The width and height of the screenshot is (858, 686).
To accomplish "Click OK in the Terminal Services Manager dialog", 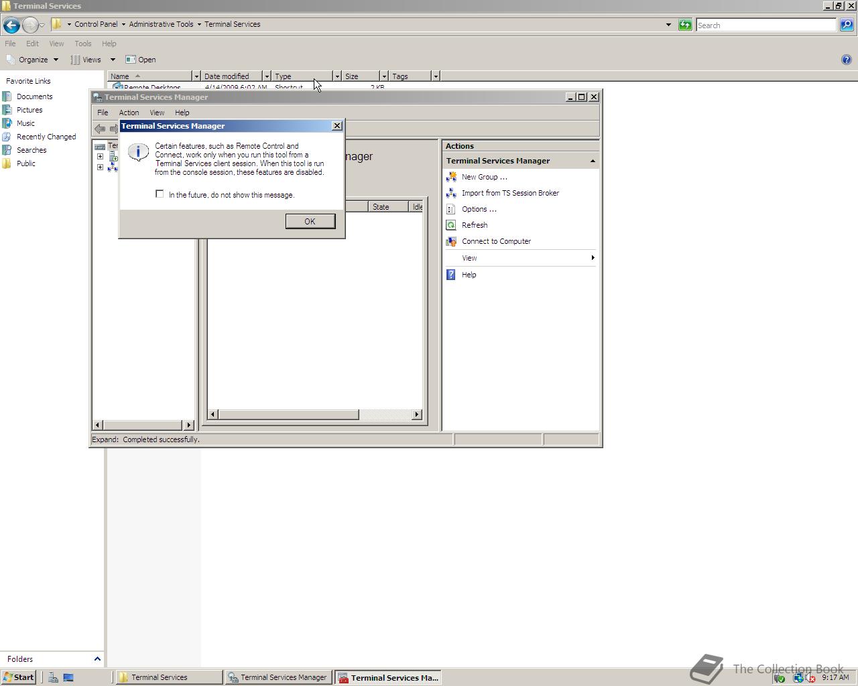I will 310,222.
